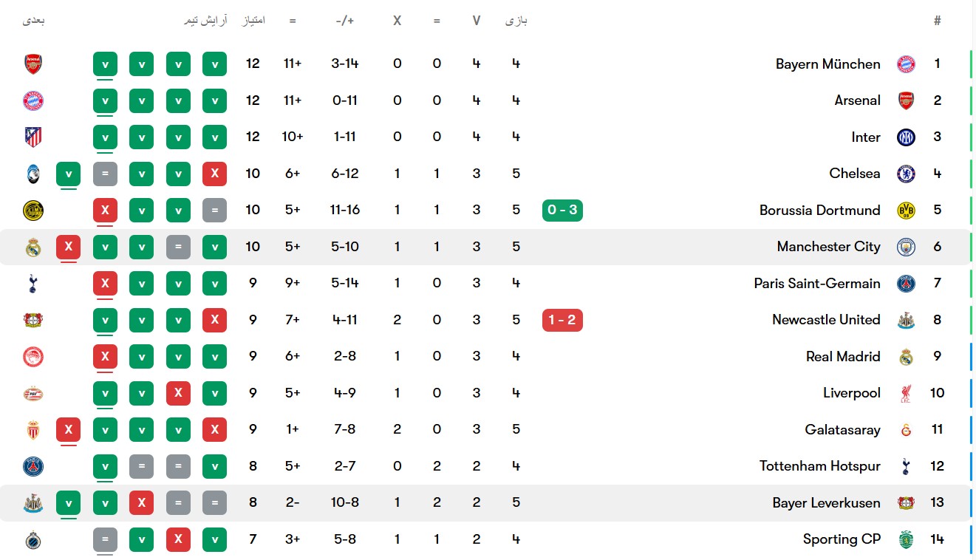Open the Manchester City team name
The width and height of the screenshot is (976, 560).
pos(828,247)
